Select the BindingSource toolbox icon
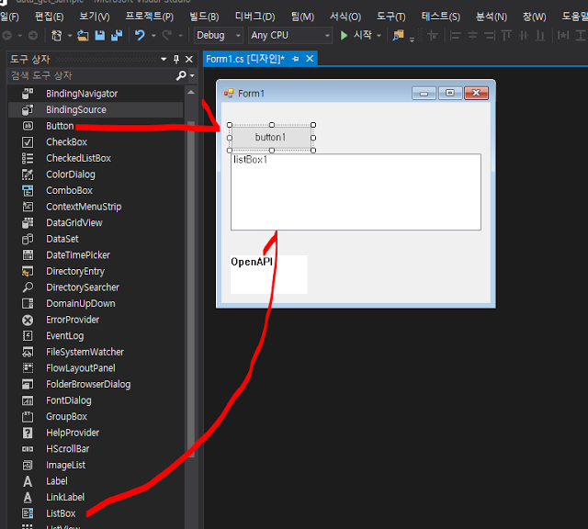The height and width of the screenshot is (529, 588). (28, 110)
